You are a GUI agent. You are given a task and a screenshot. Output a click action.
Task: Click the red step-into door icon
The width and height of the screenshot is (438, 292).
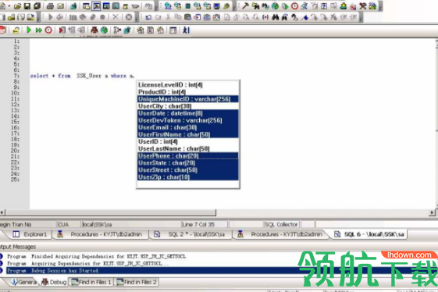click(x=62, y=30)
